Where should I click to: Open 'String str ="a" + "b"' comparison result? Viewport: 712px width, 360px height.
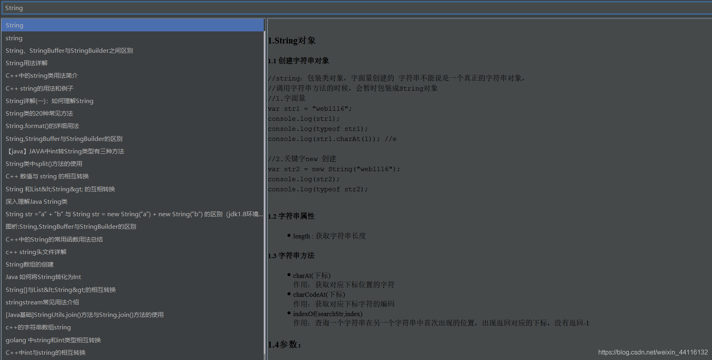click(x=133, y=214)
